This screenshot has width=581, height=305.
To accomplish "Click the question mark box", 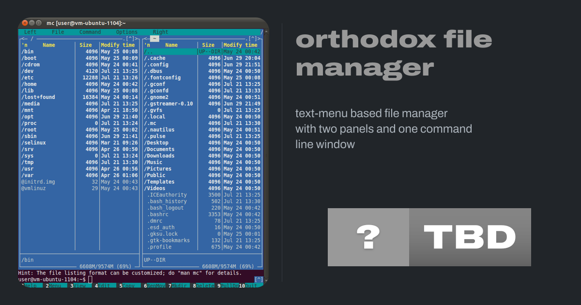I will pyautogui.click(x=368, y=237).
